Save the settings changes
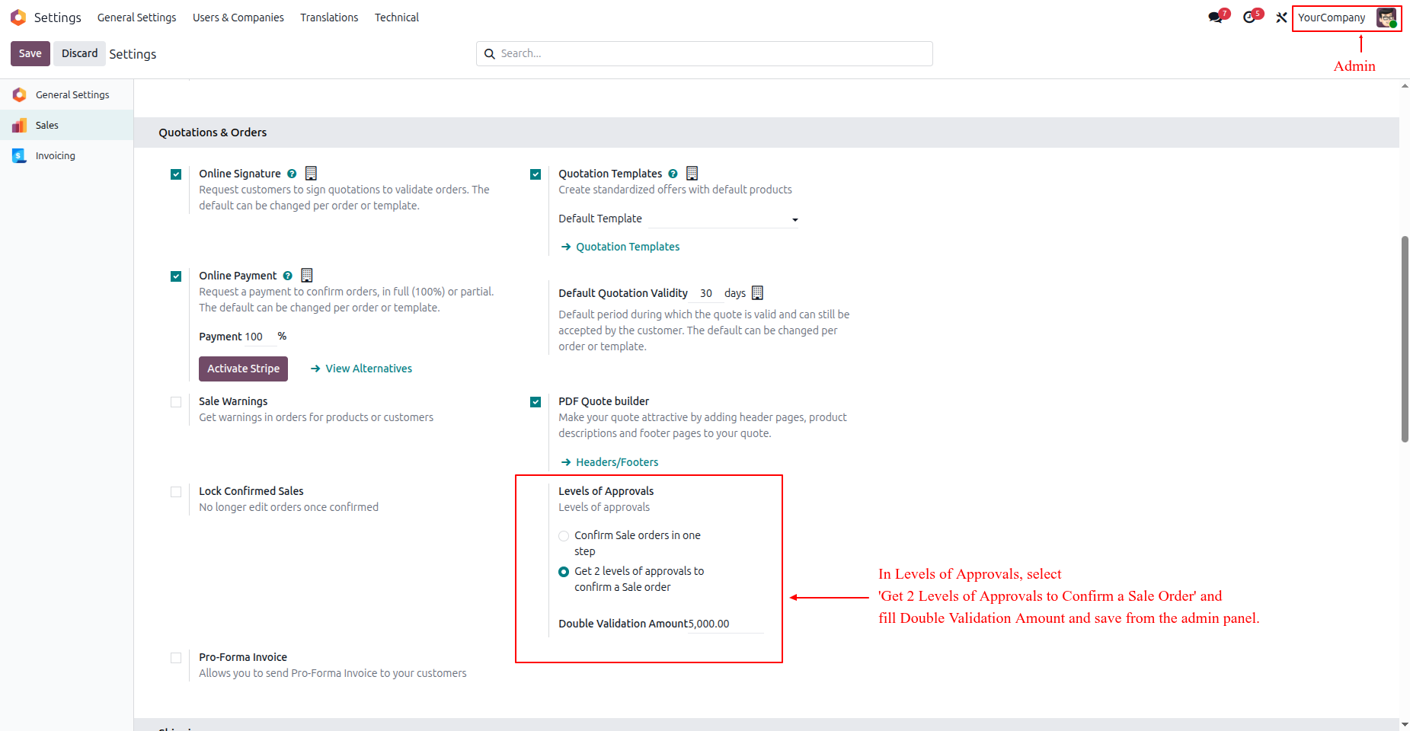 pos(30,53)
